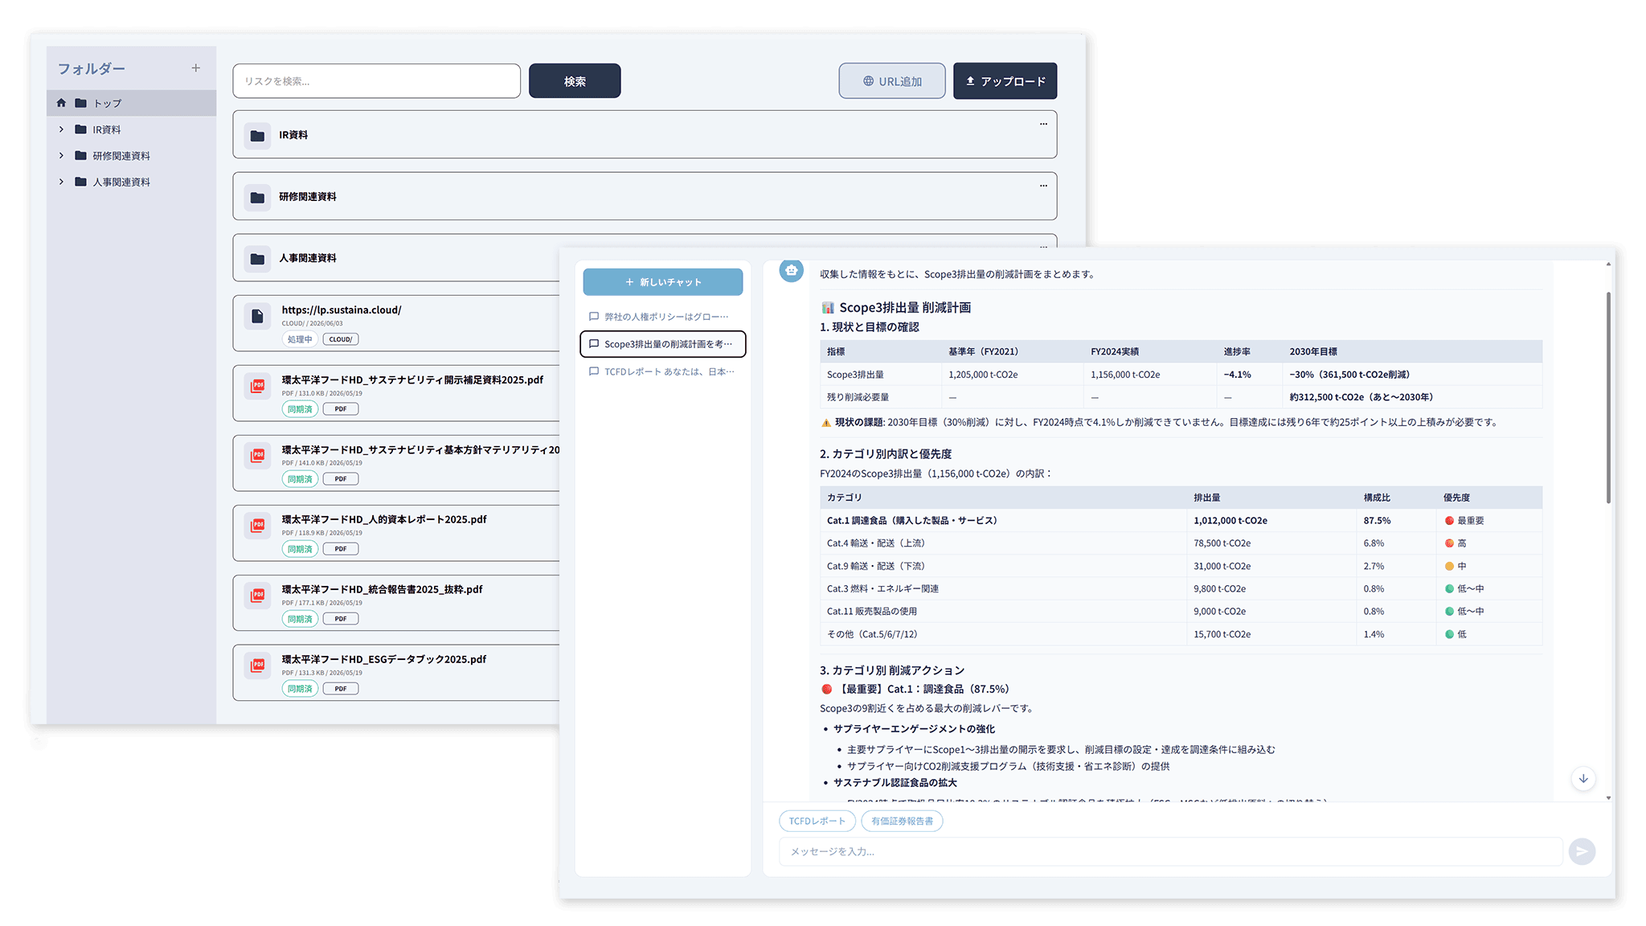This screenshot has height=926, width=1646.
Task: Click the red 最重要 priority dot
Action: (1449, 521)
